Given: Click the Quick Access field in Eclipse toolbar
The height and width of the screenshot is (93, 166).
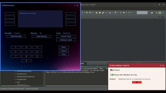Looking at the screenshot, I should (x=142, y=13).
